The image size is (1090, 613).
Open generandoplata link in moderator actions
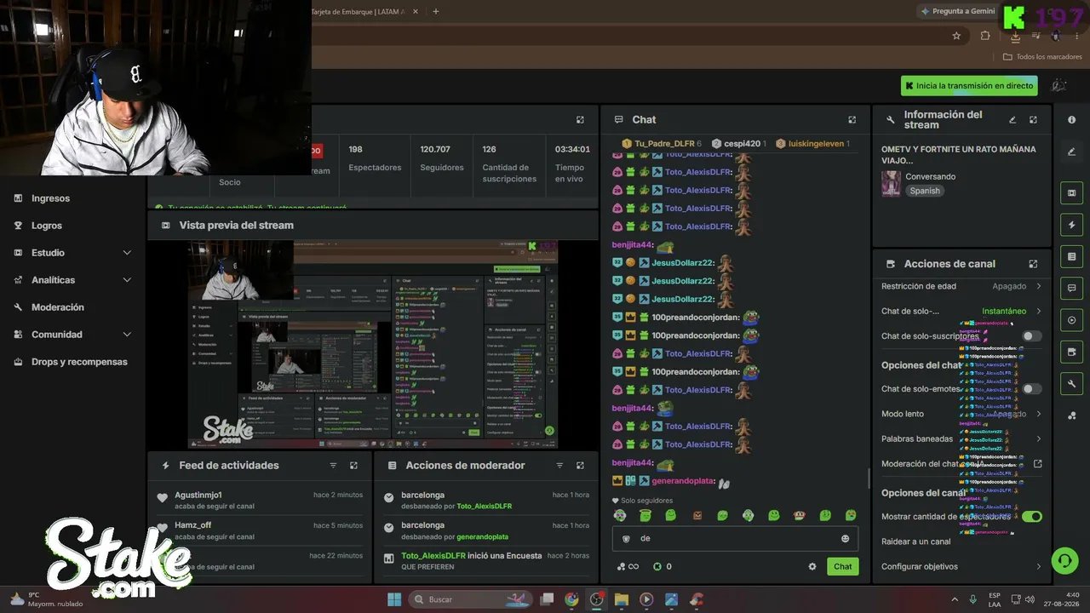pyautogui.click(x=482, y=537)
